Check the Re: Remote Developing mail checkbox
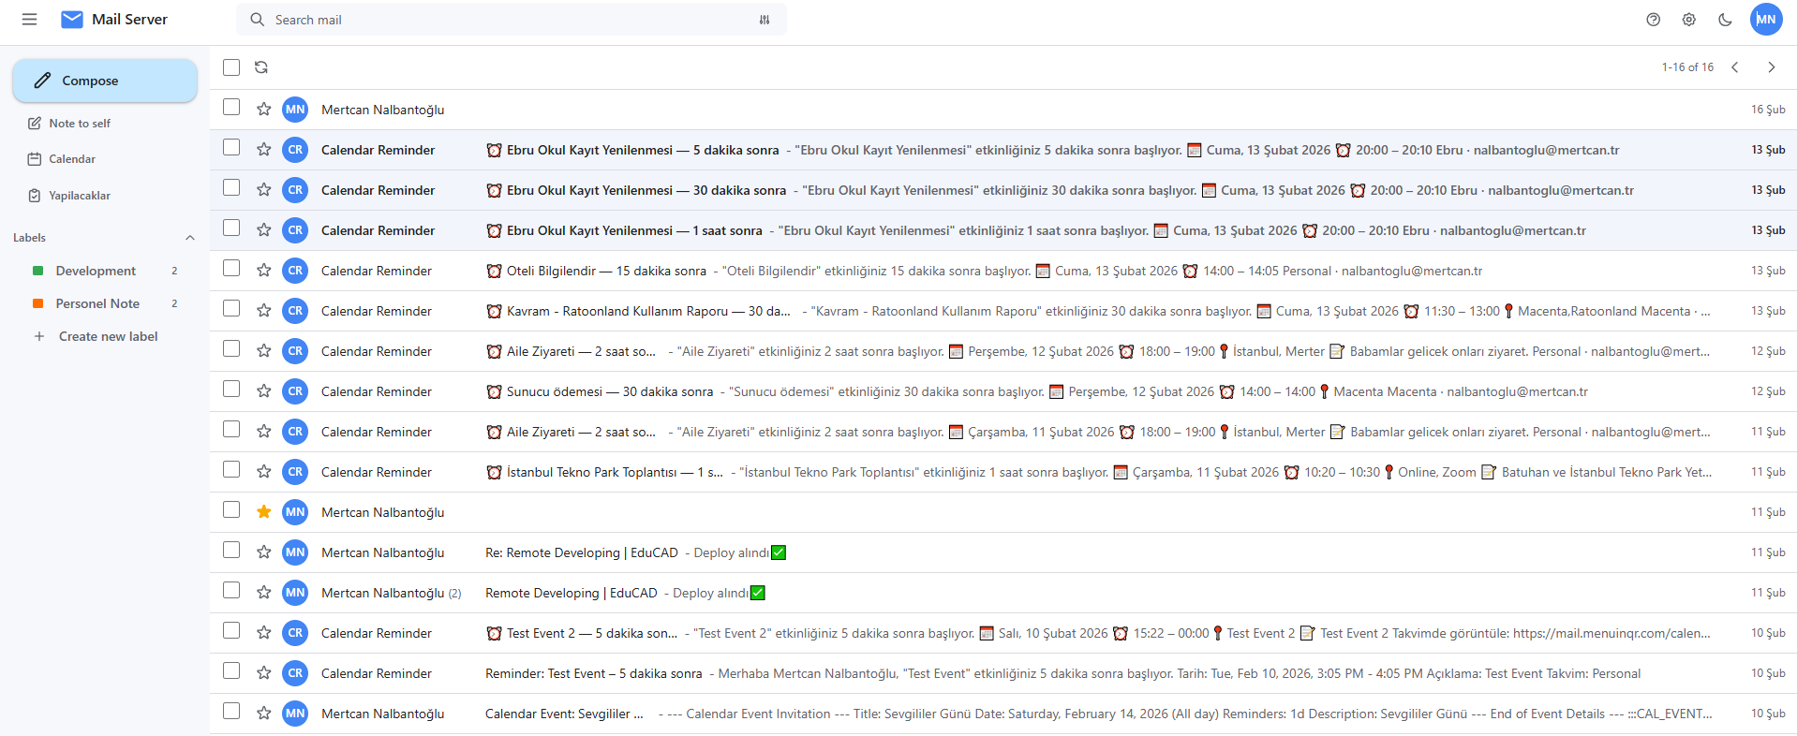Image resolution: width=1797 pixels, height=736 pixels. (x=231, y=551)
